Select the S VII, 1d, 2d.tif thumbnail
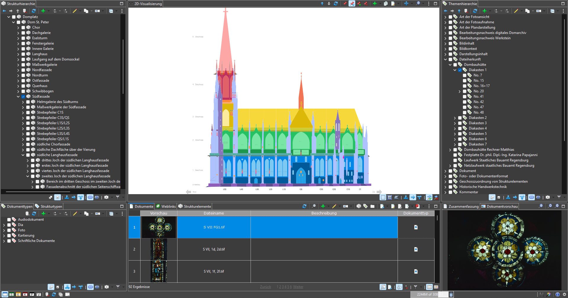This screenshot has width=568, height=298. coord(159,249)
